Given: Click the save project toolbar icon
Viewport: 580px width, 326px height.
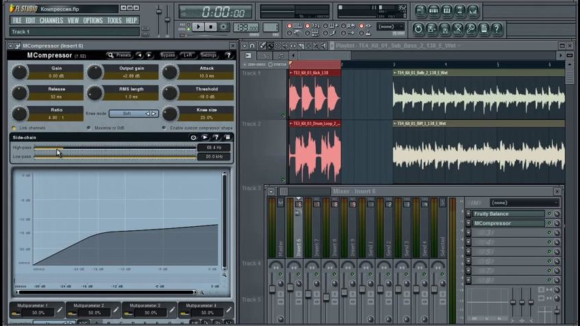Looking at the screenshot, I should click(431, 29).
